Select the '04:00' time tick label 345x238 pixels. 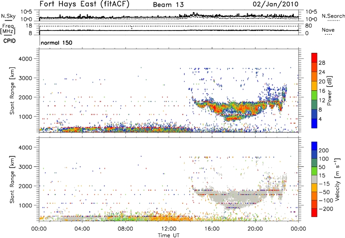(82, 229)
